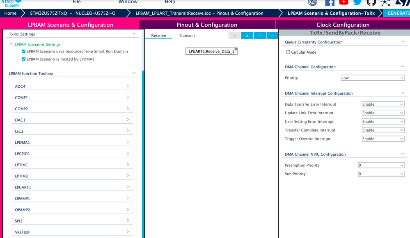Collapse the LPBAM Scenarios Settings tree node
This screenshot has height=238, width=410.
tap(11, 44)
